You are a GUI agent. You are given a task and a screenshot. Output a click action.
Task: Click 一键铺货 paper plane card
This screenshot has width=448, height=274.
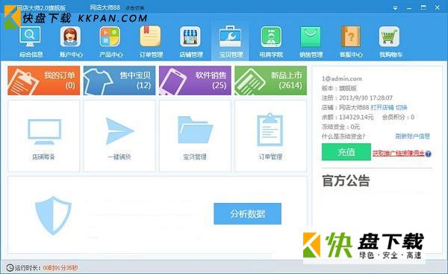pos(119,136)
